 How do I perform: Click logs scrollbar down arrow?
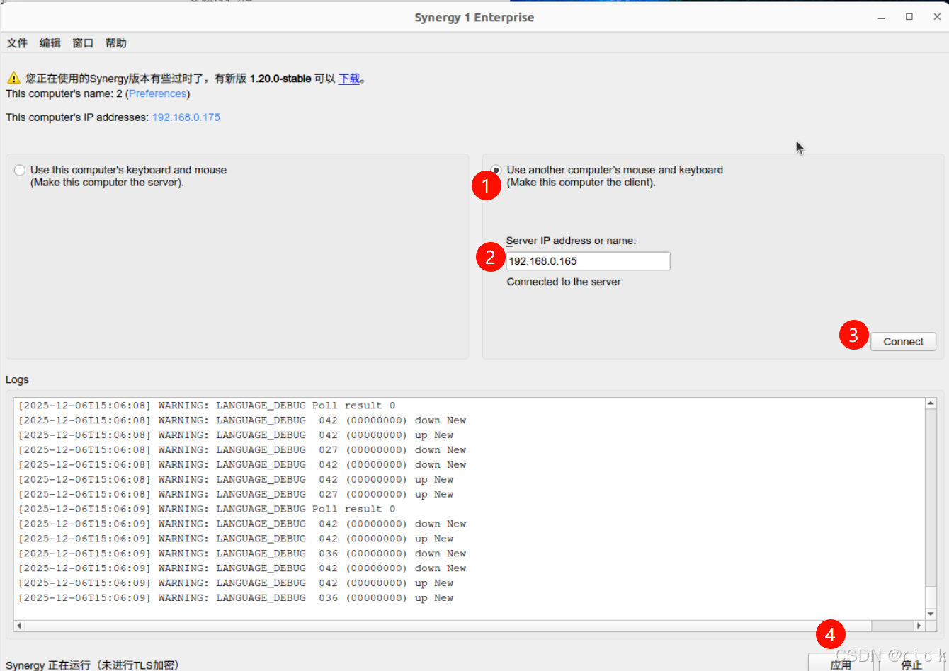point(931,614)
